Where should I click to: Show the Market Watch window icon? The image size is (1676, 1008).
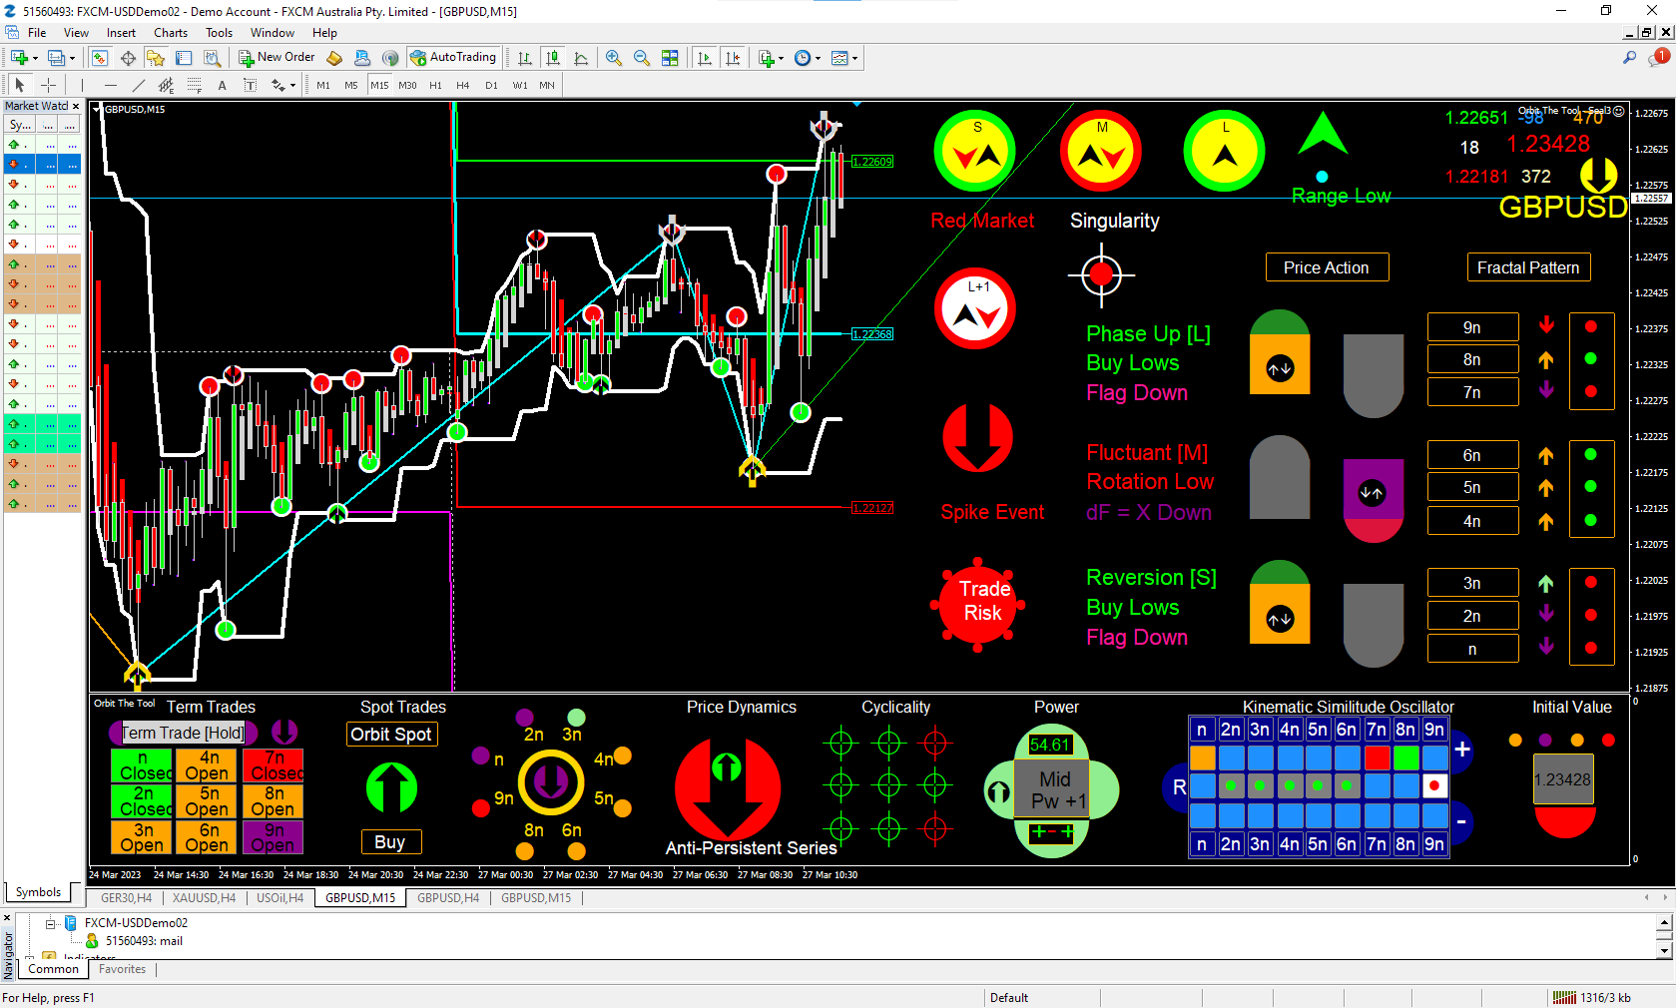(x=100, y=58)
